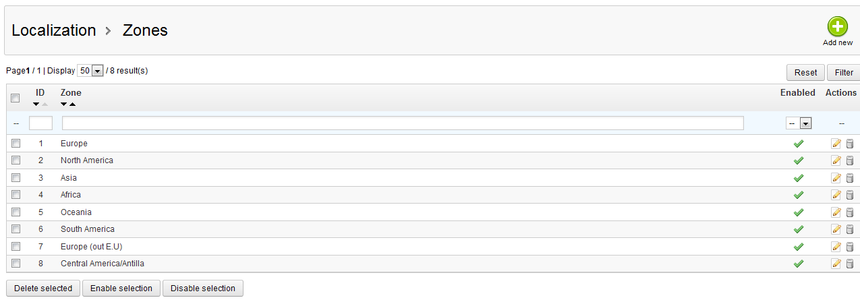Viewport: 860px width, 300px height.
Task: Sort by ID descending arrow
Action: (36, 104)
